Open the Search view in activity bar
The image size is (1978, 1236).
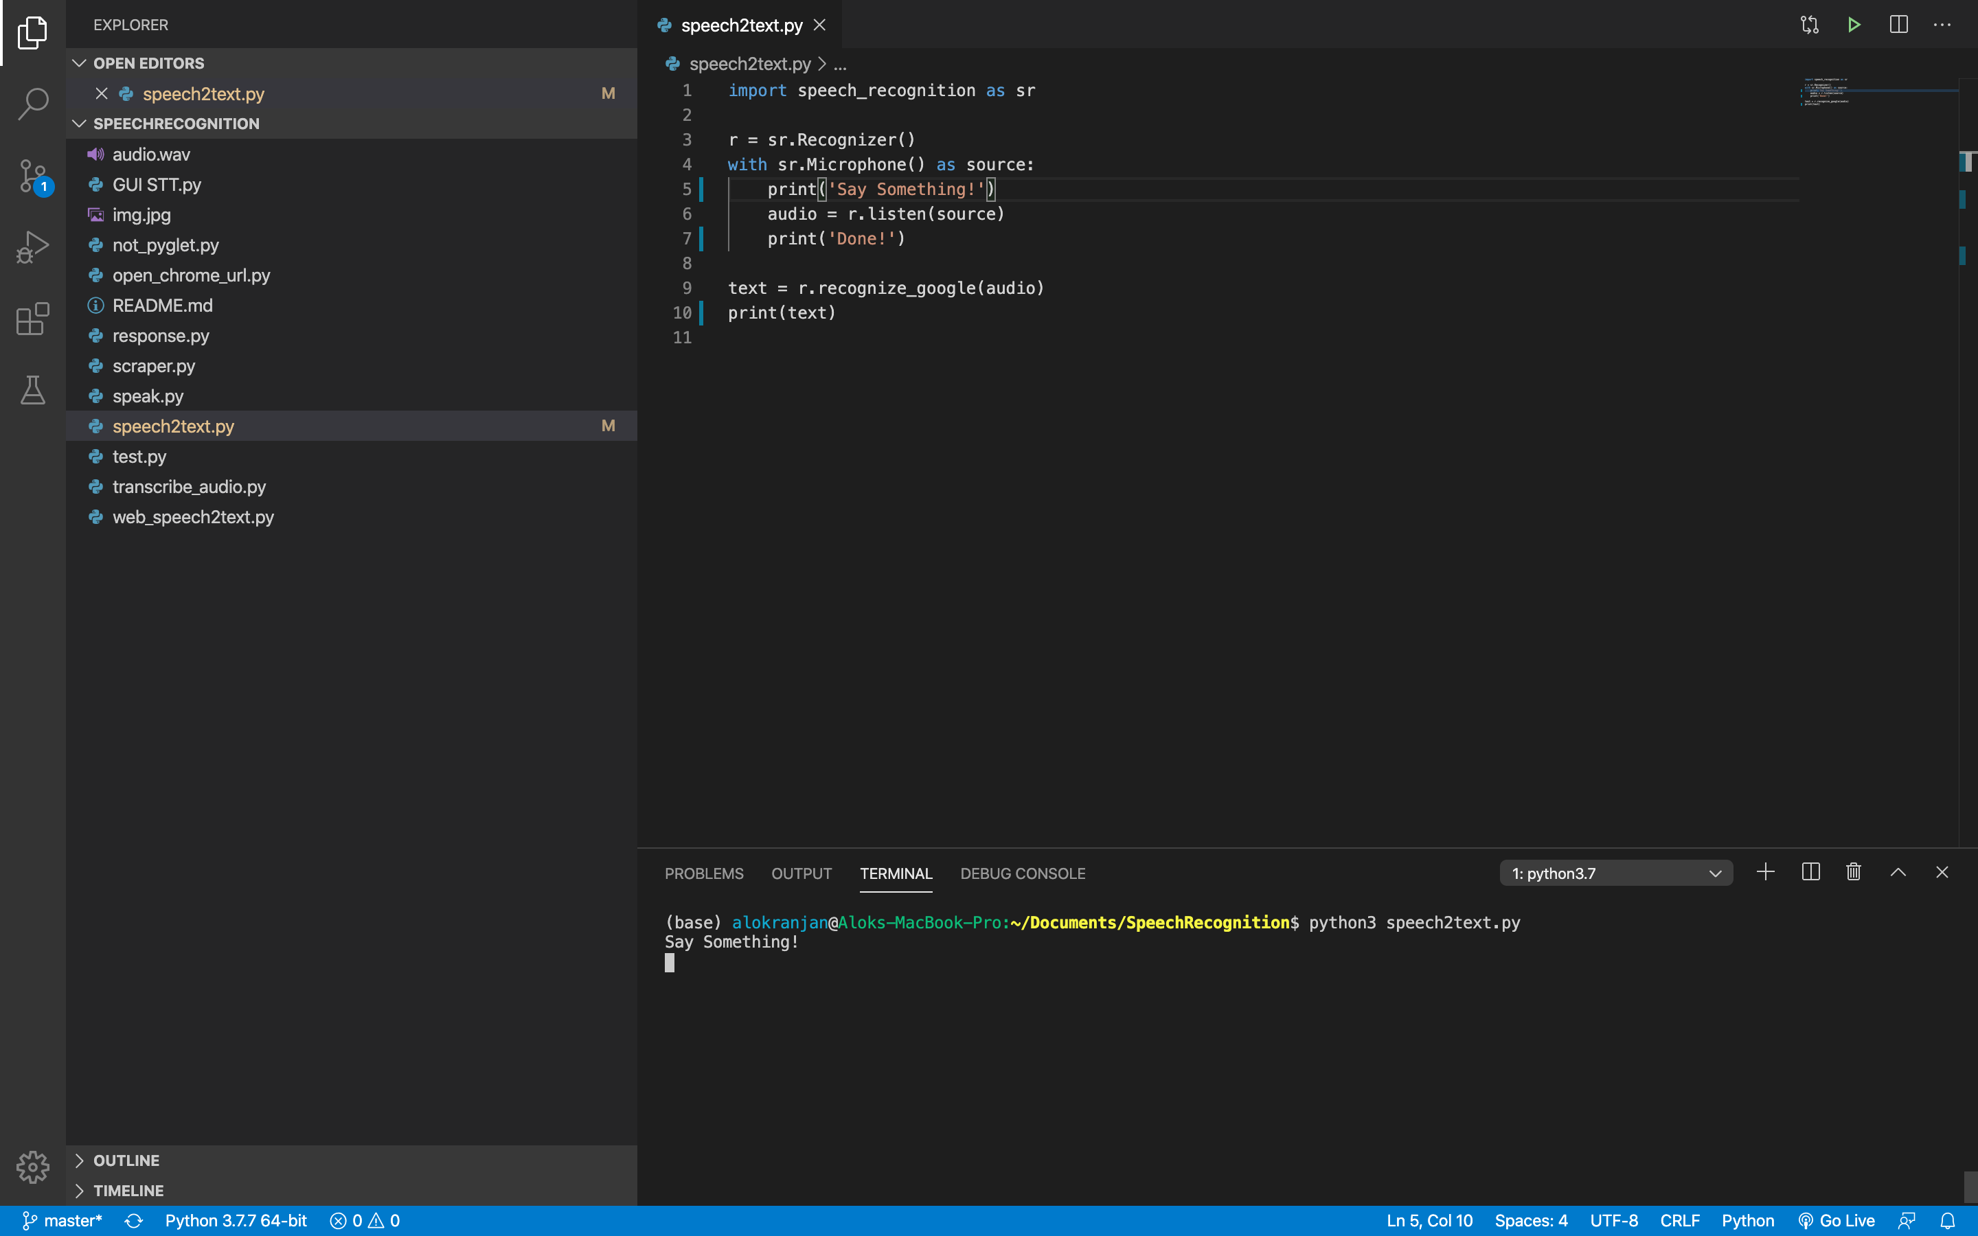point(33,104)
